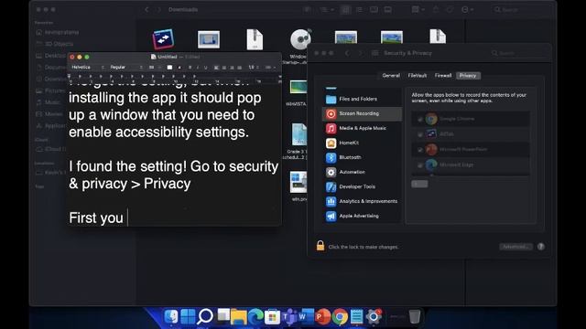Open the Regular typeface dropdown

coord(126,68)
